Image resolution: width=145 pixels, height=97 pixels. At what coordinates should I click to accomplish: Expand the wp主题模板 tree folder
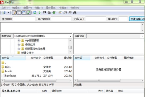point(19,41)
